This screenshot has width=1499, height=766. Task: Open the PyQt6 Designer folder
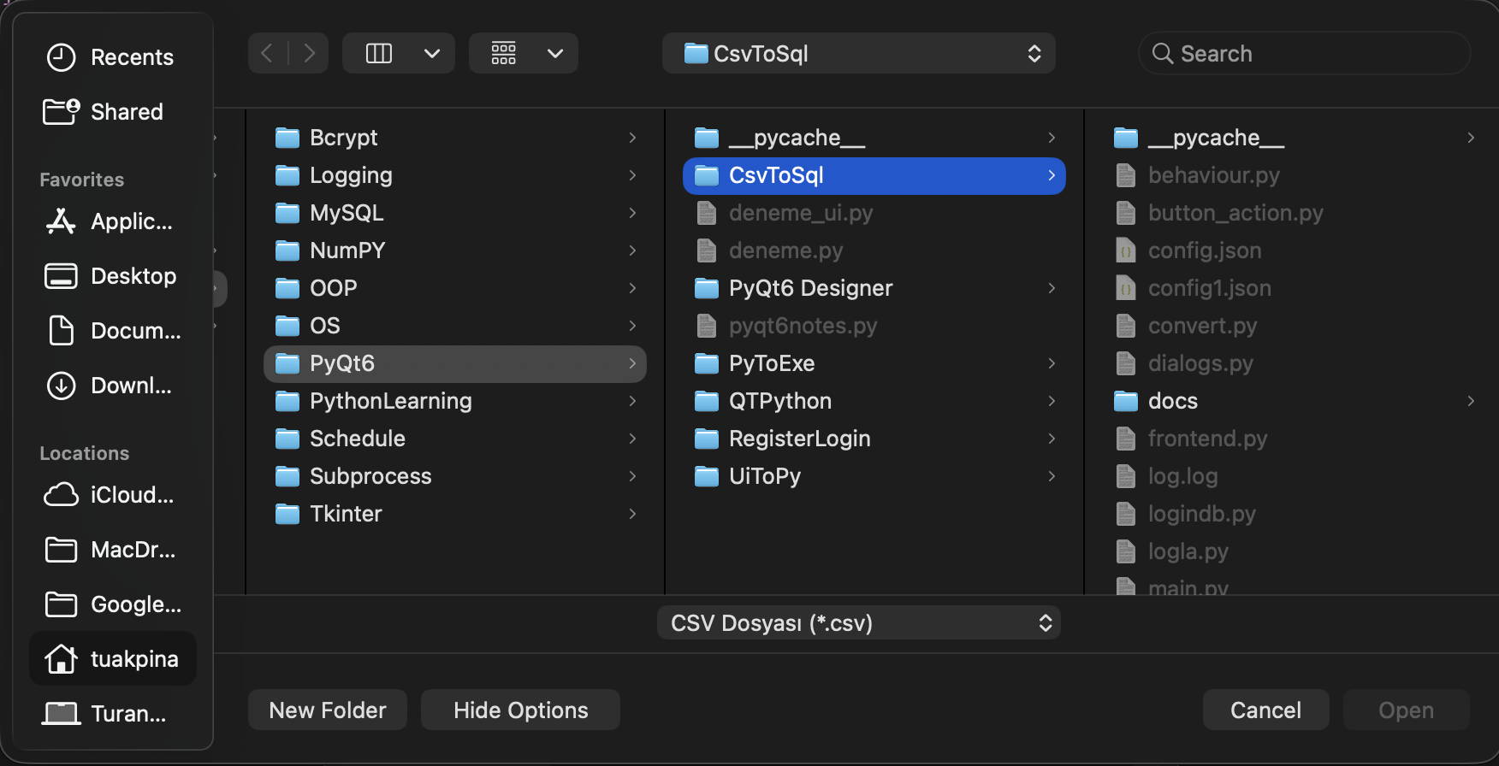(x=809, y=288)
